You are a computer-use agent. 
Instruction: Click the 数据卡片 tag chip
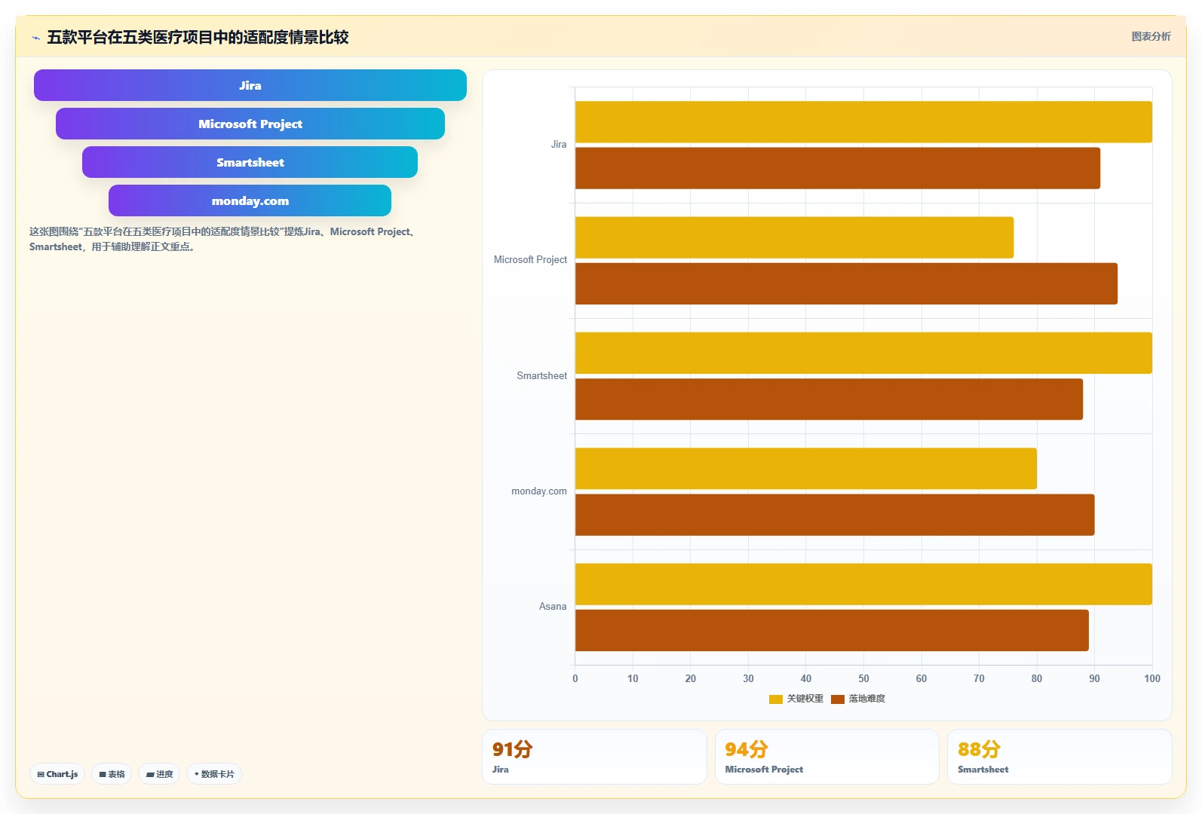[214, 774]
